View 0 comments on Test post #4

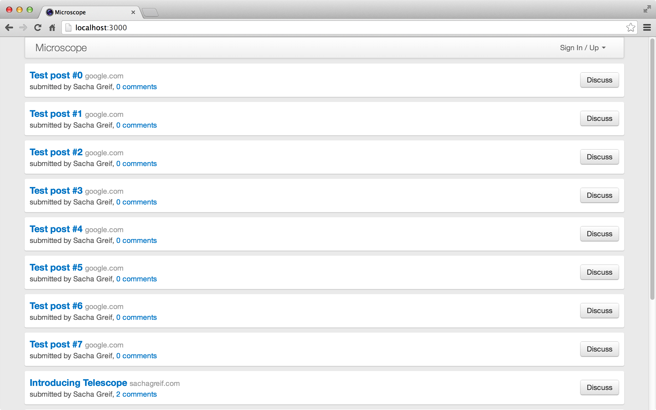tap(136, 241)
